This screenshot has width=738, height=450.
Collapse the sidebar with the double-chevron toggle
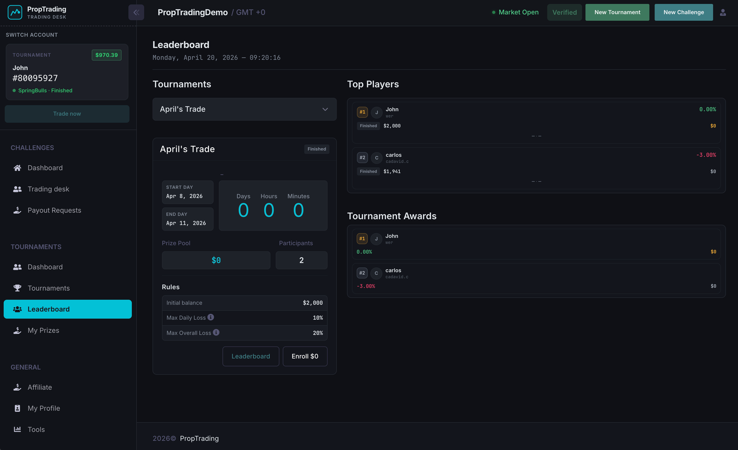coord(136,12)
